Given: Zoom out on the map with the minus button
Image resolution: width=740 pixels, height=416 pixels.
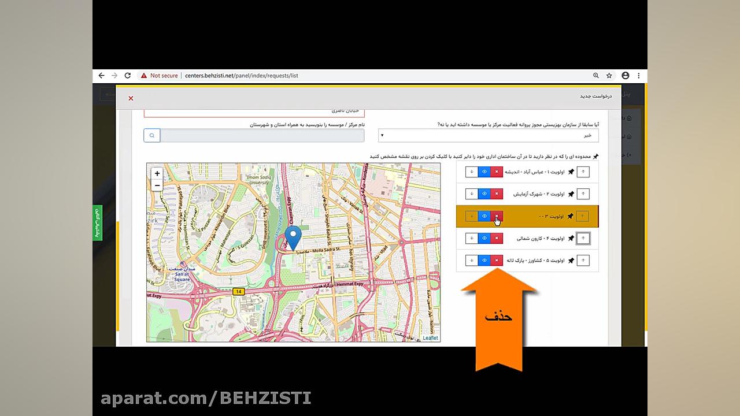Looking at the screenshot, I should click(157, 185).
